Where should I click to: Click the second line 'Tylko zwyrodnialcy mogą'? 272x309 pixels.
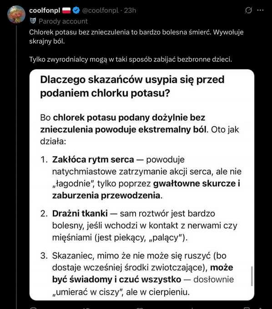click(x=131, y=59)
